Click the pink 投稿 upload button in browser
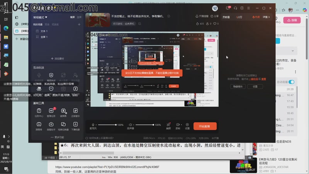309x174 pixels. (x=292, y=20)
